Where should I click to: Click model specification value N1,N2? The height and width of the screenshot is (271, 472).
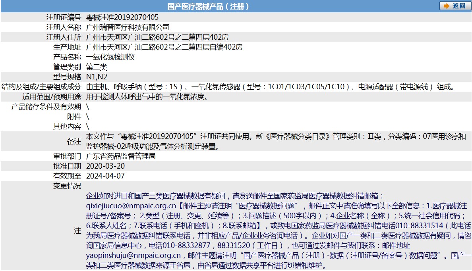(97, 77)
